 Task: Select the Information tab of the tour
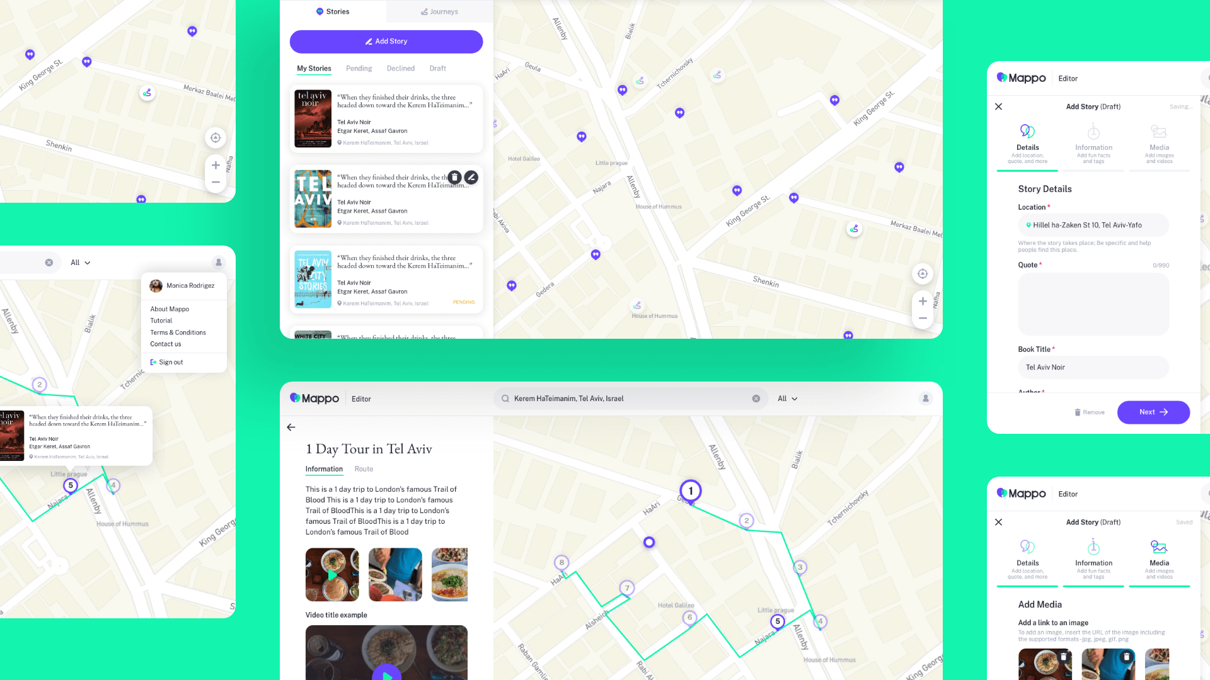click(x=324, y=469)
